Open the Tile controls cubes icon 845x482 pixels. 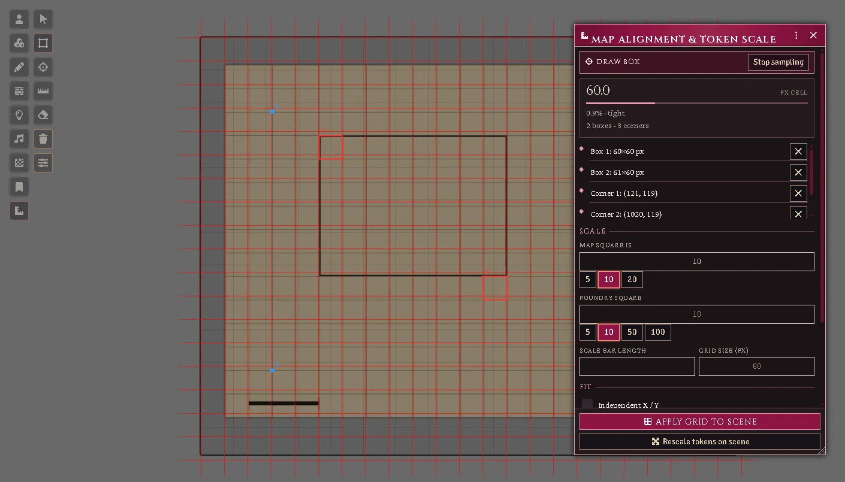click(19, 43)
